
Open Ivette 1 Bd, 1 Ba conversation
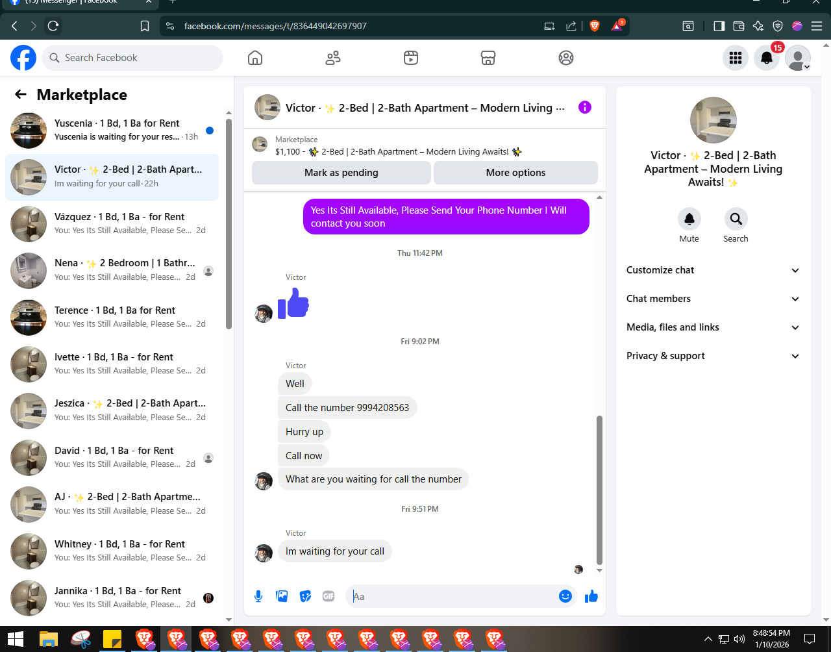112,364
